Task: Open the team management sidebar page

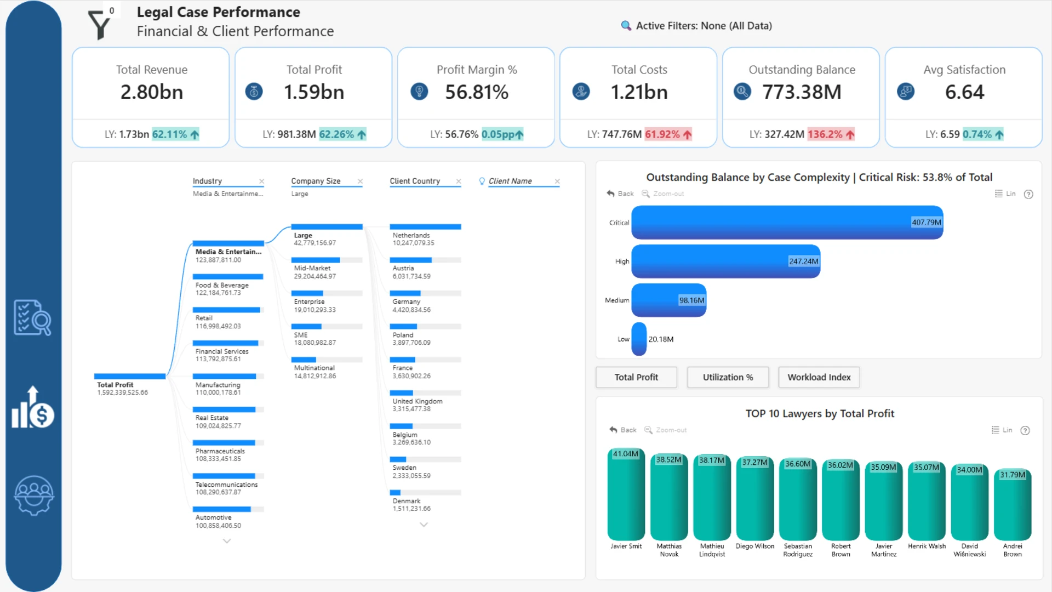Action: (33, 495)
